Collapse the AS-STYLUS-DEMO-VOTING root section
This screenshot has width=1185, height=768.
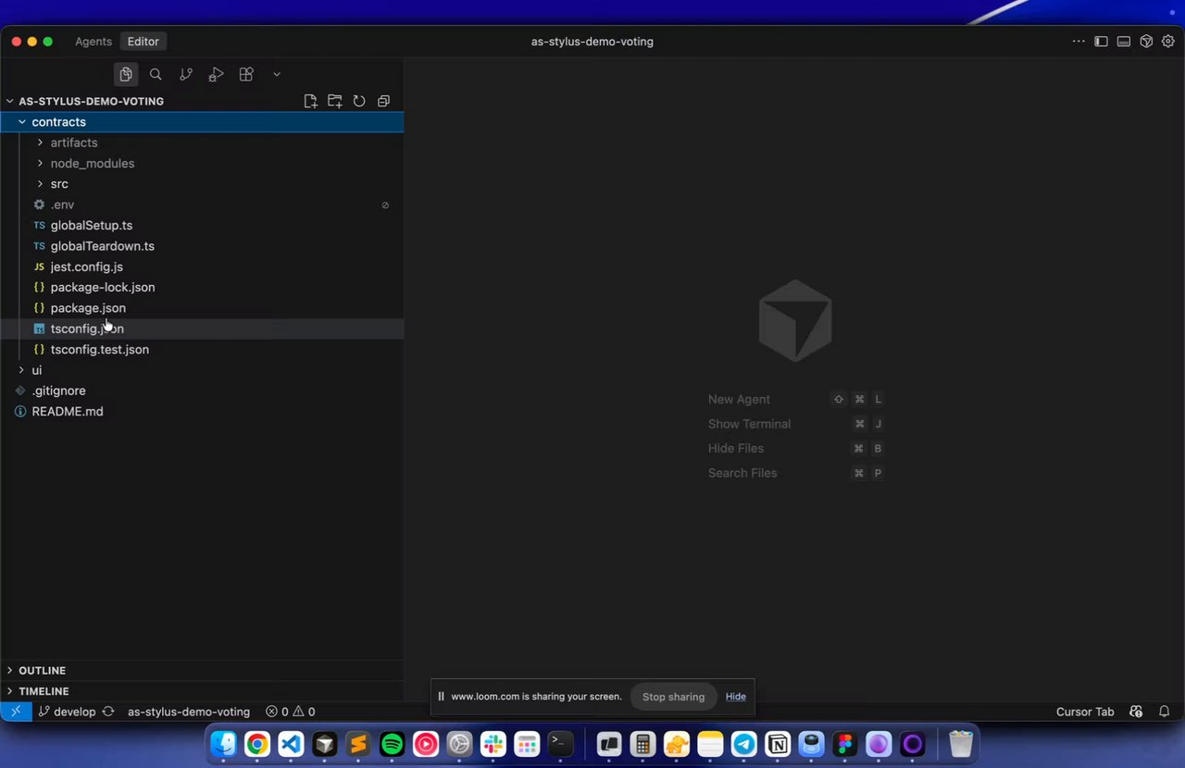[91, 101]
